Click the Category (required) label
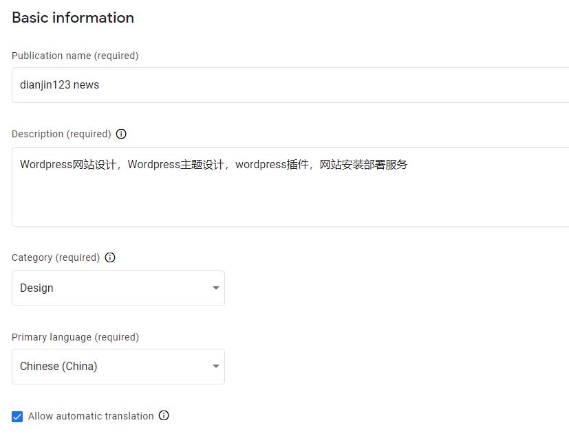569x438 pixels. pyautogui.click(x=56, y=257)
